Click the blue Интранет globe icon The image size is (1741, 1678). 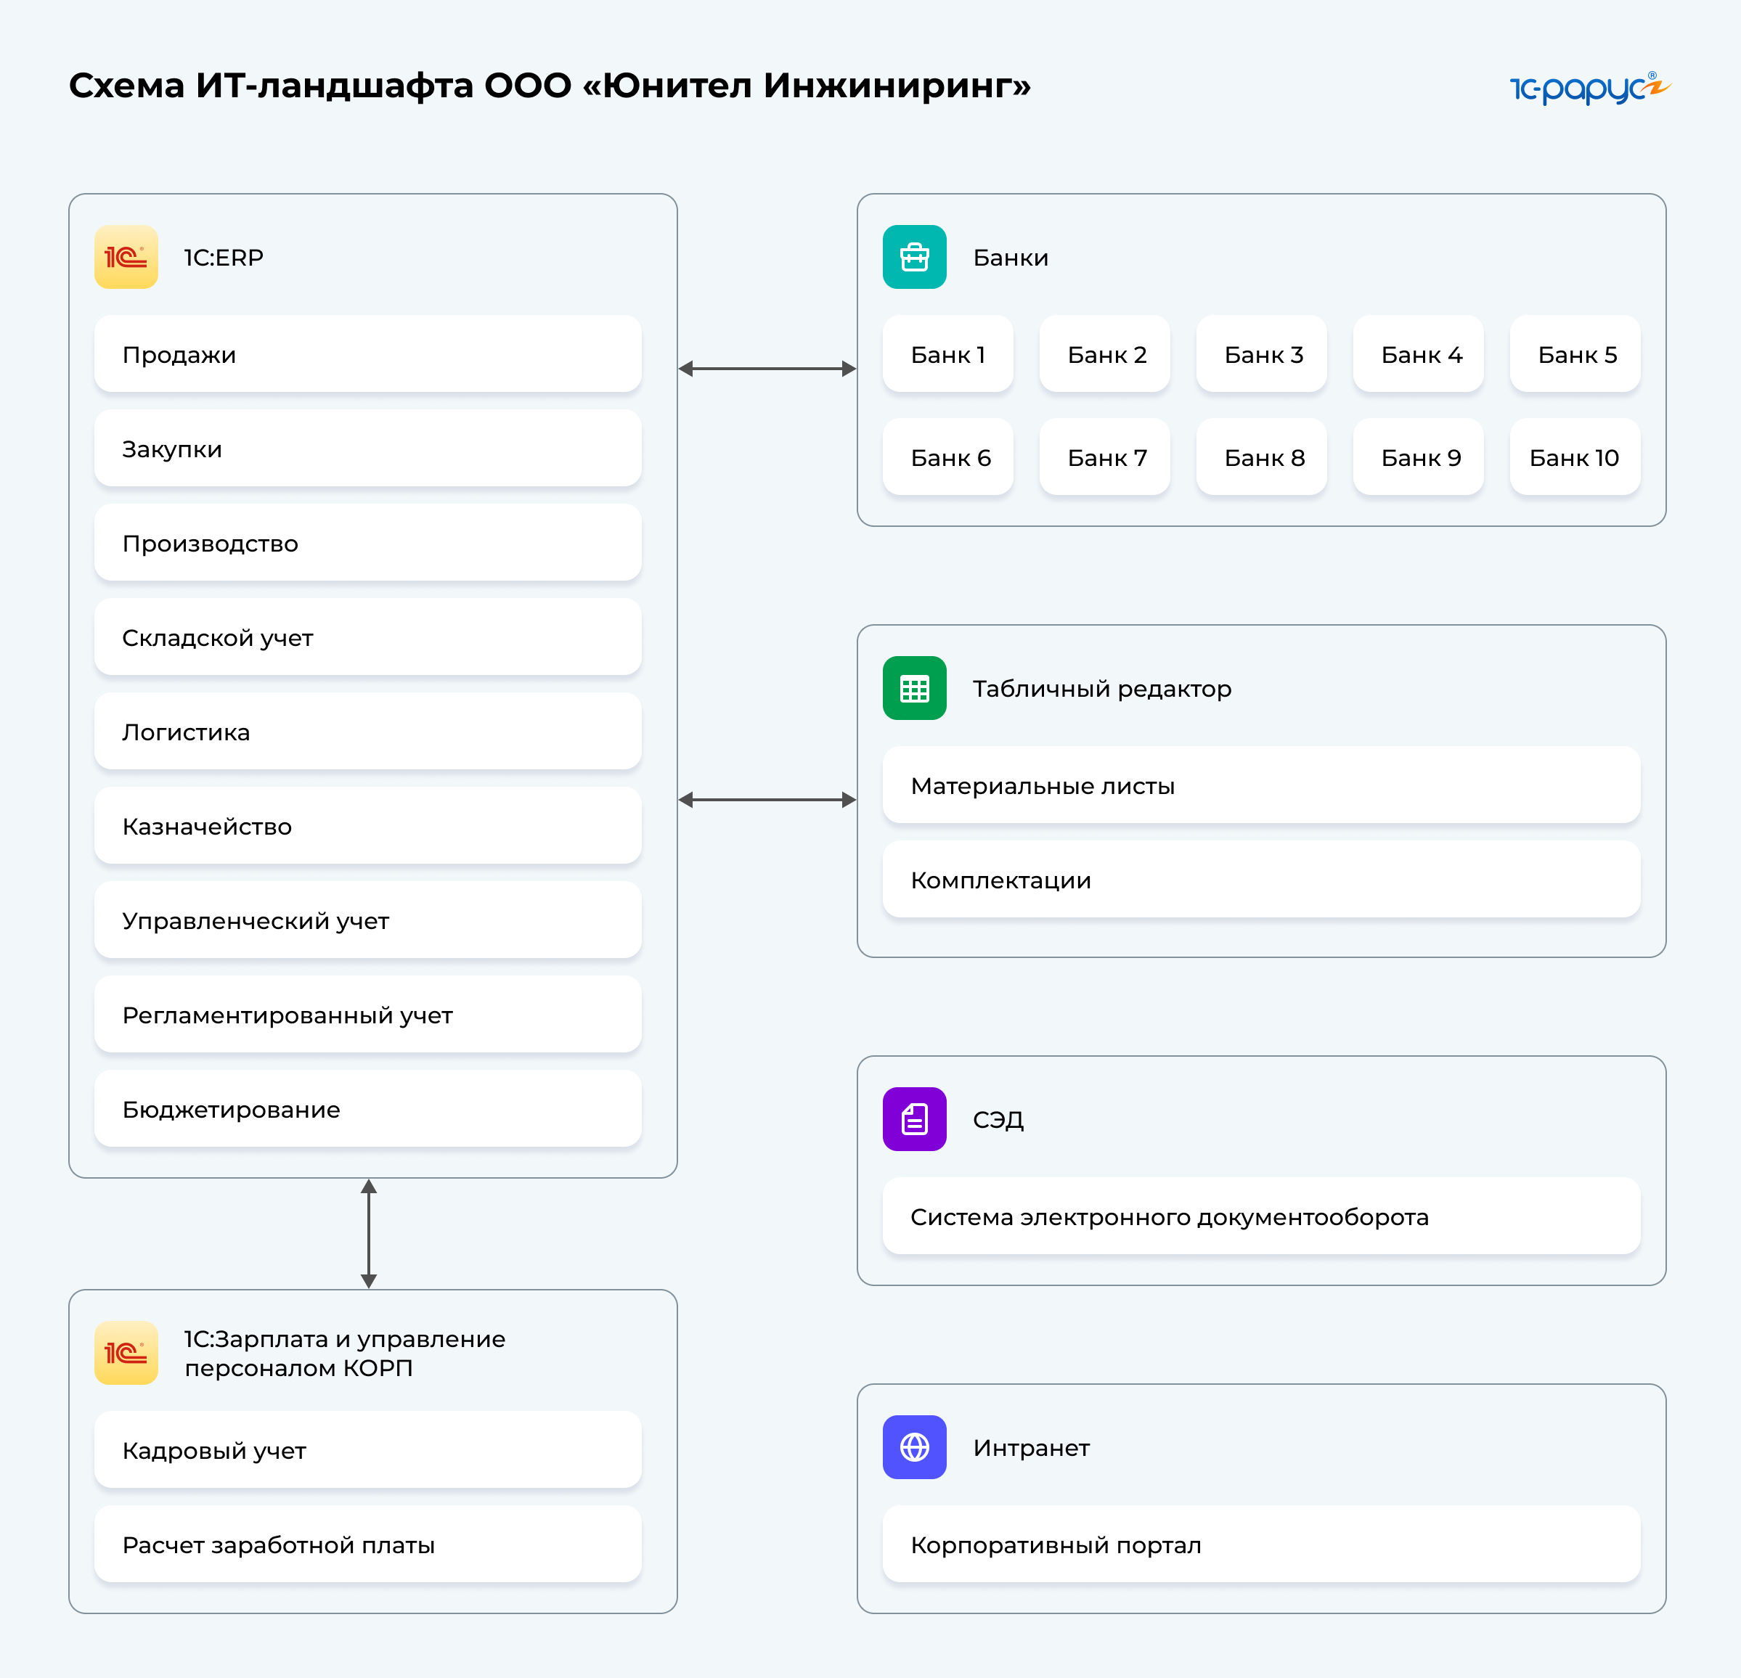(914, 1447)
